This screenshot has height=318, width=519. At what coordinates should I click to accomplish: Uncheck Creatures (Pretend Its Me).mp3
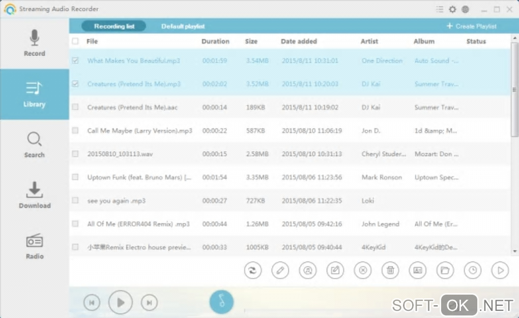click(75, 84)
